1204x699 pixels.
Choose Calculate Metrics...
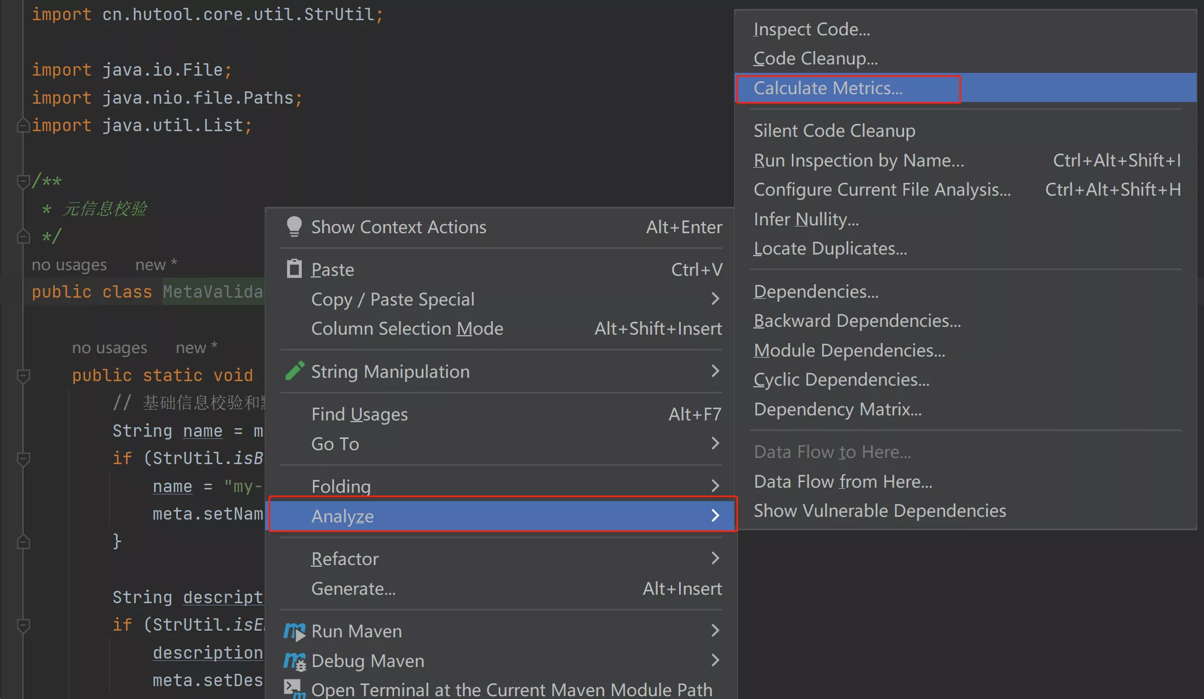click(x=966, y=88)
